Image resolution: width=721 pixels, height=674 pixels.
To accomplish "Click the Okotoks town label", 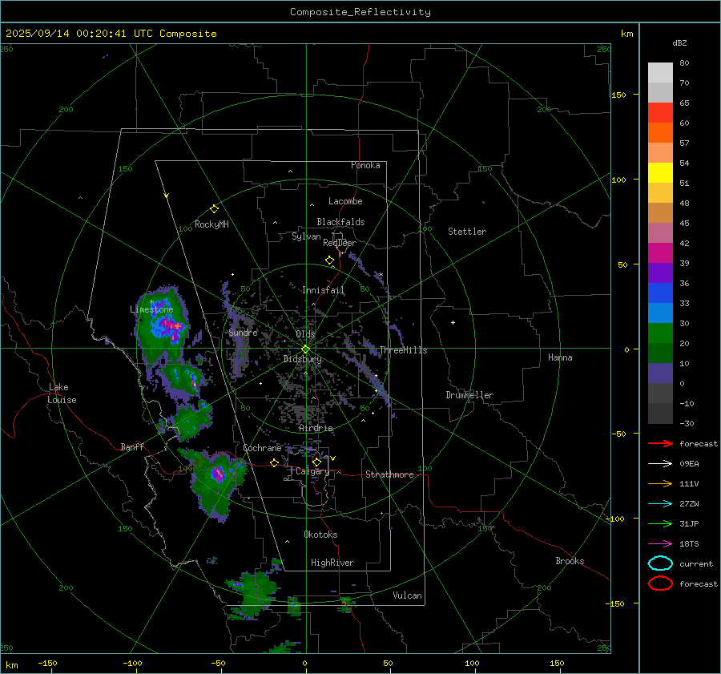I will (x=320, y=535).
